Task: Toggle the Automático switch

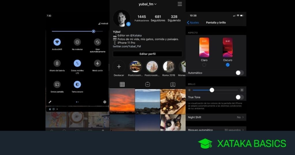Action: [x=240, y=73]
